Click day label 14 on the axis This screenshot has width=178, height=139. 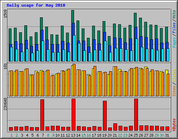[78, 135]
